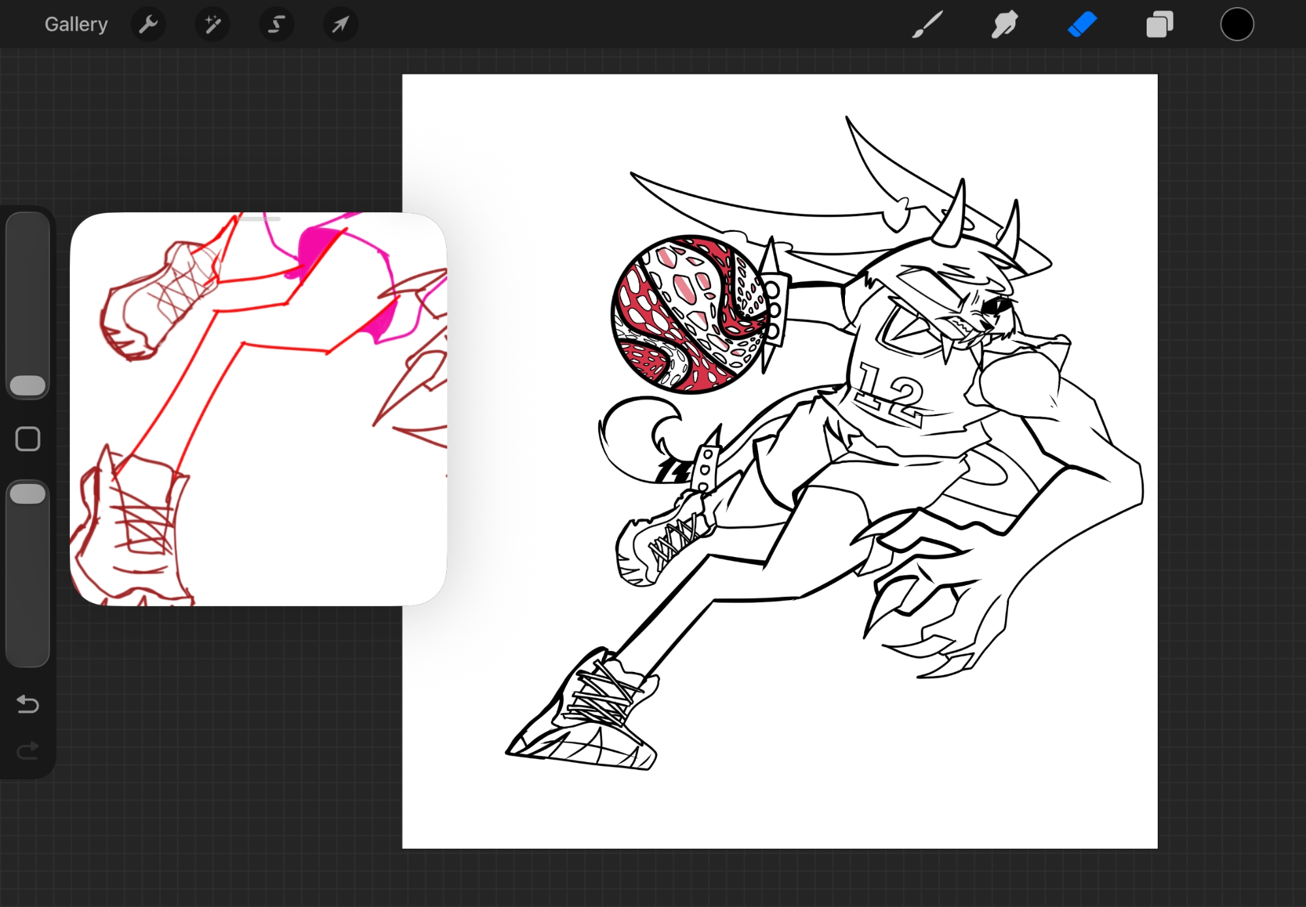Redo the last undone action
1306x907 pixels.
[x=28, y=751]
